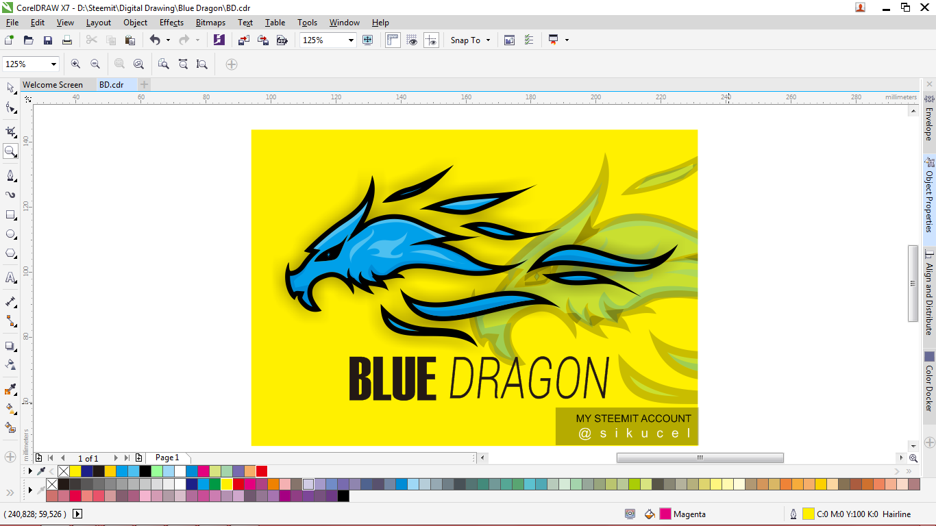Image resolution: width=936 pixels, height=526 pixels.
Task: Jump to the last page arrow
Action: pyautogui.click(x=127, y=458)
